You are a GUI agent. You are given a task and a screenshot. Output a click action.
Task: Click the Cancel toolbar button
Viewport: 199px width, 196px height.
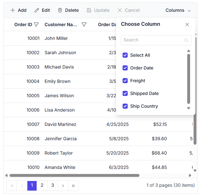coord(128,10)
